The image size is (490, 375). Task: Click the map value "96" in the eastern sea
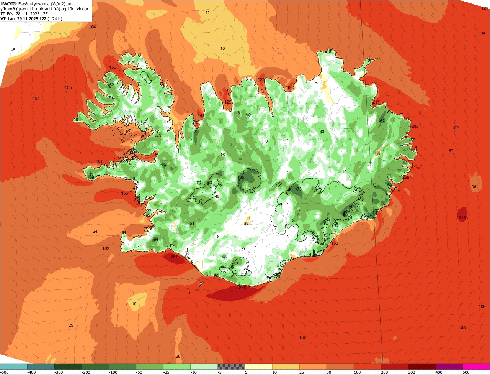[474, 187]
